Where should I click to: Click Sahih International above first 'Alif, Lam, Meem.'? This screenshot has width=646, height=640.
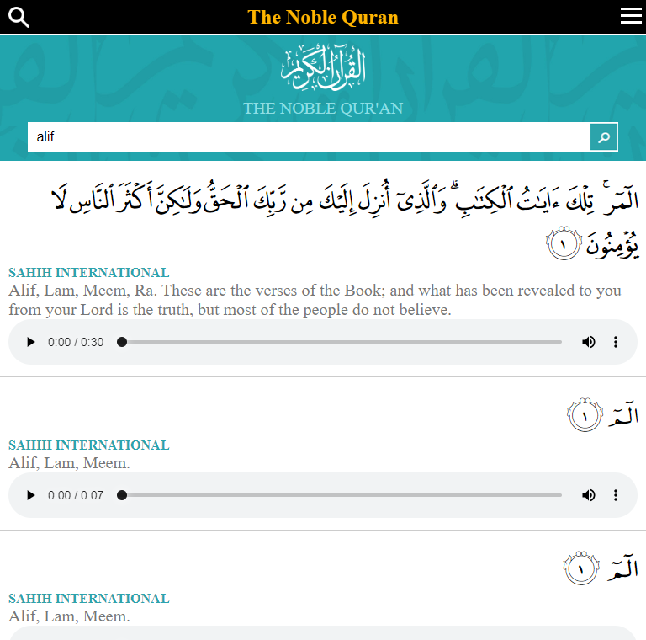point(89,445)
